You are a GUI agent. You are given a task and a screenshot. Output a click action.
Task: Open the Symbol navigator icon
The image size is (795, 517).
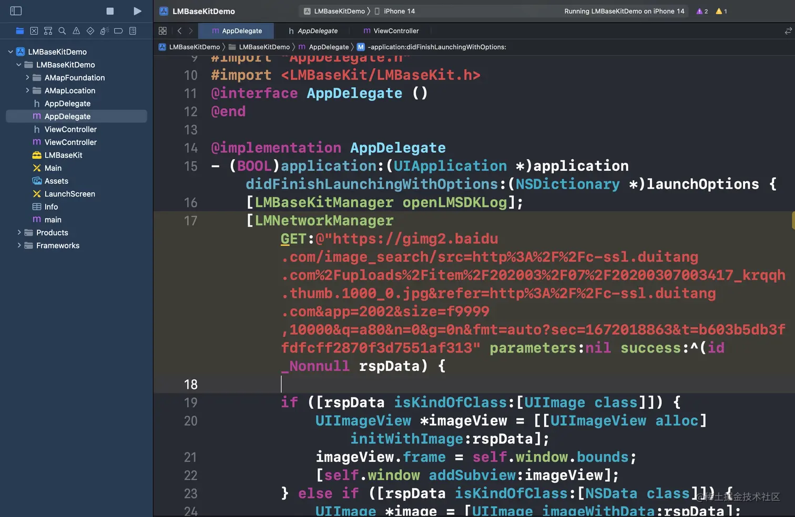tap(48, 31)
